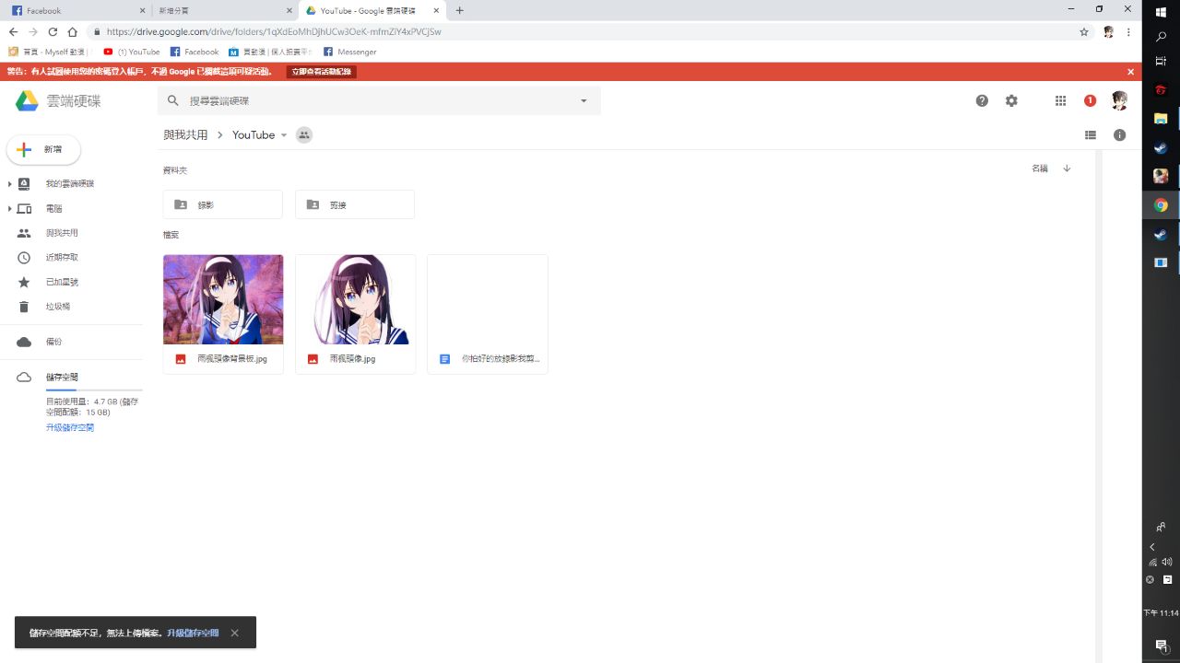1180x663 pixels.
Task: Bookmark this page with the star
Action: tap(1084, 31)
